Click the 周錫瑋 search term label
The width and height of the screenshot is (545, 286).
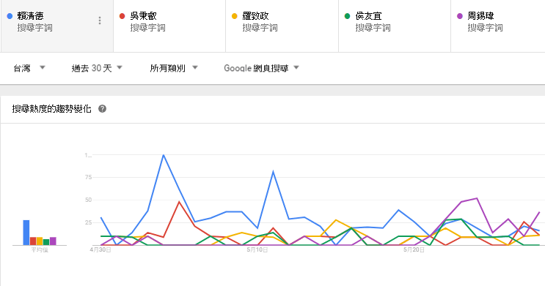point(480,16)
